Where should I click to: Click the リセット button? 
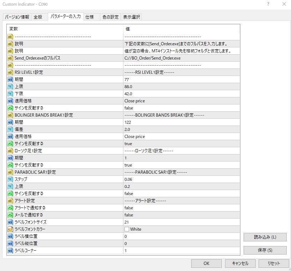point(274,264)
